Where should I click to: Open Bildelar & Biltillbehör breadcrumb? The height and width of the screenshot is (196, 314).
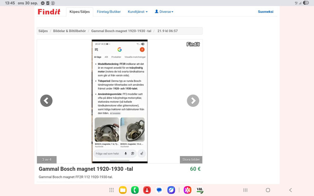(x=69, y=31)
